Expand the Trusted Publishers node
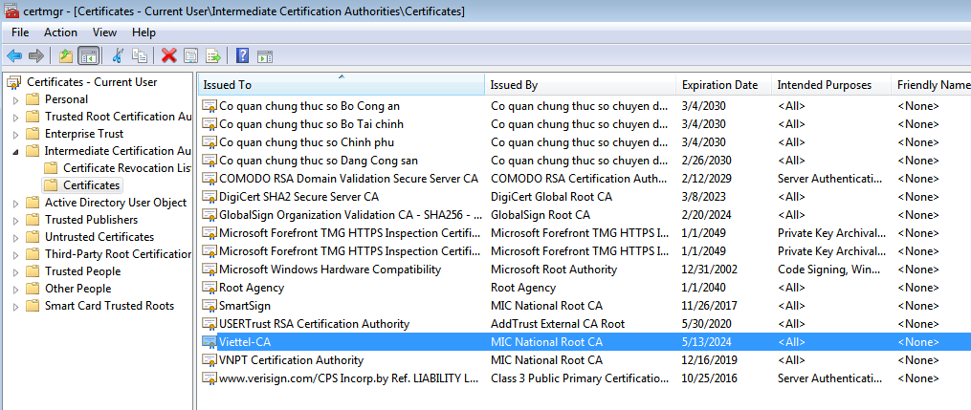This screenshot has width=971, height=410. pos(15,220)
